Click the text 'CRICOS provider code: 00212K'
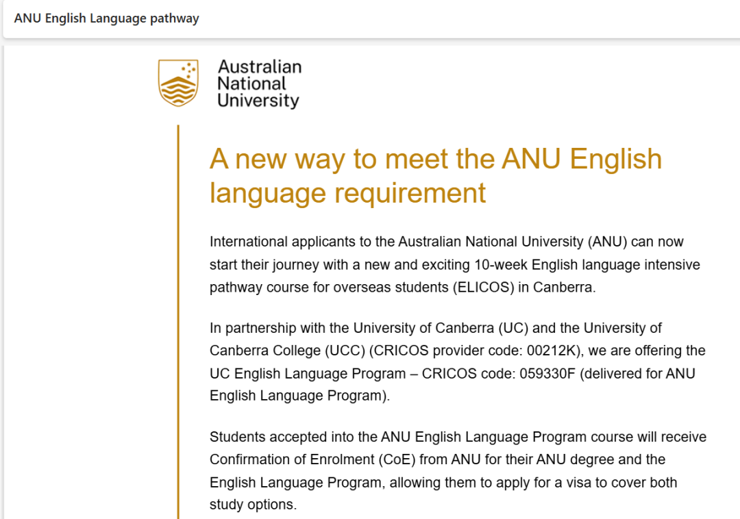This screenshot has height=519, width=740. [476, 351]
